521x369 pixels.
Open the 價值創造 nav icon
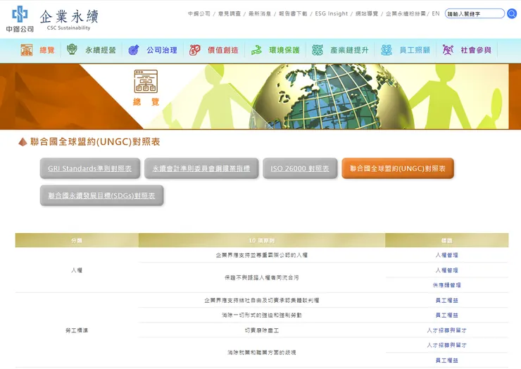195,50
